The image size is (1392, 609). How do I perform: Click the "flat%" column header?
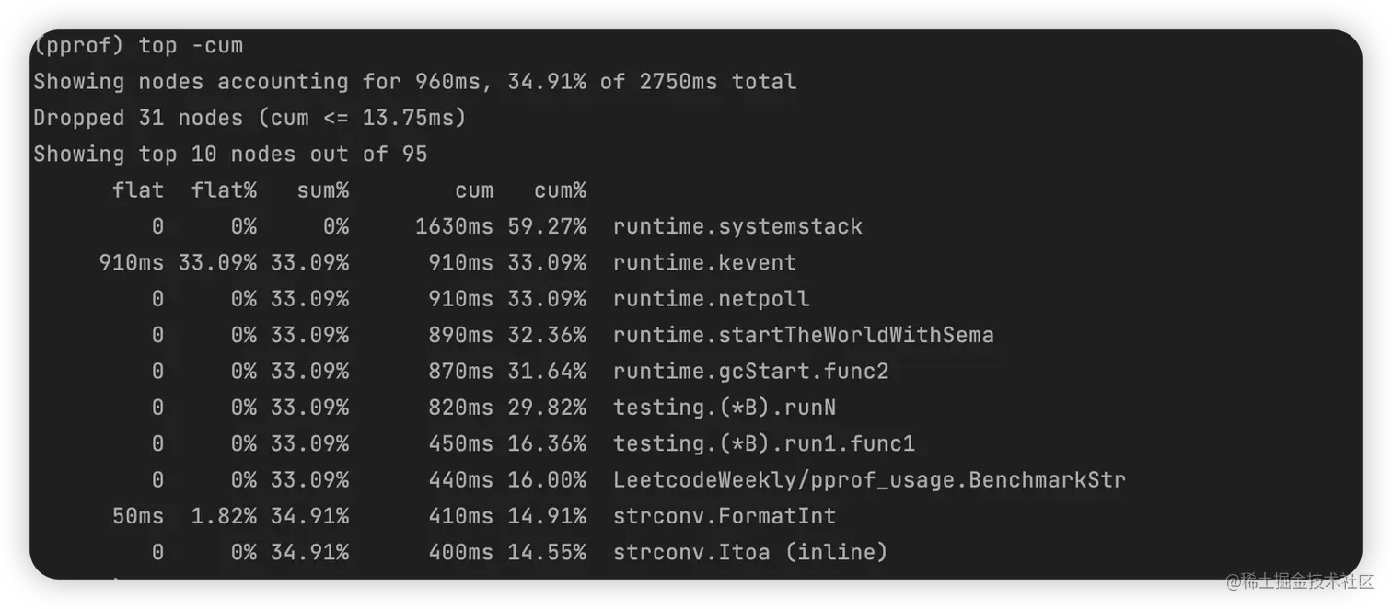coord(224,190)
